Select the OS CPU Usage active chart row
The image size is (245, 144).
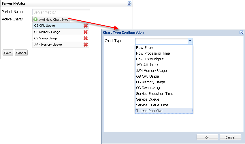[x=61, y=26]
